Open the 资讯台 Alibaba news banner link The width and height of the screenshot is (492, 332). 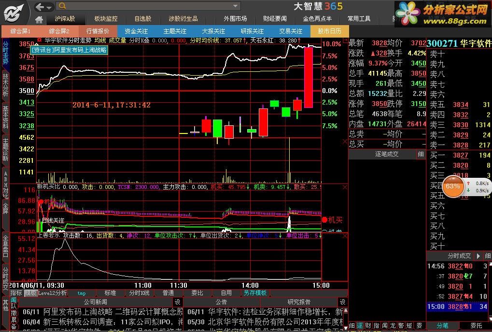point(70,50)
